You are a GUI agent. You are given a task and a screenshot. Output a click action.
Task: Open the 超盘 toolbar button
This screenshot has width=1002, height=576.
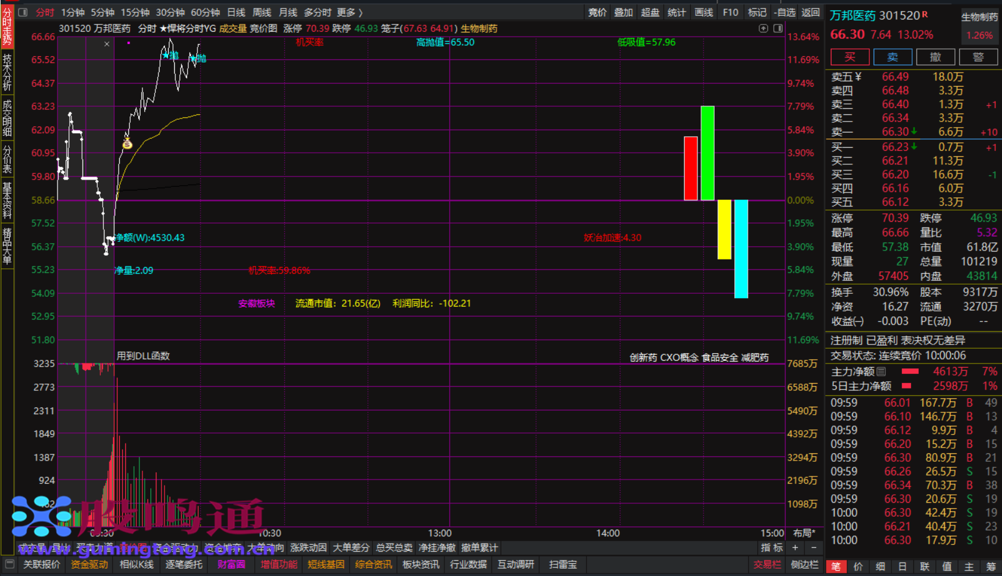(650, 12)
